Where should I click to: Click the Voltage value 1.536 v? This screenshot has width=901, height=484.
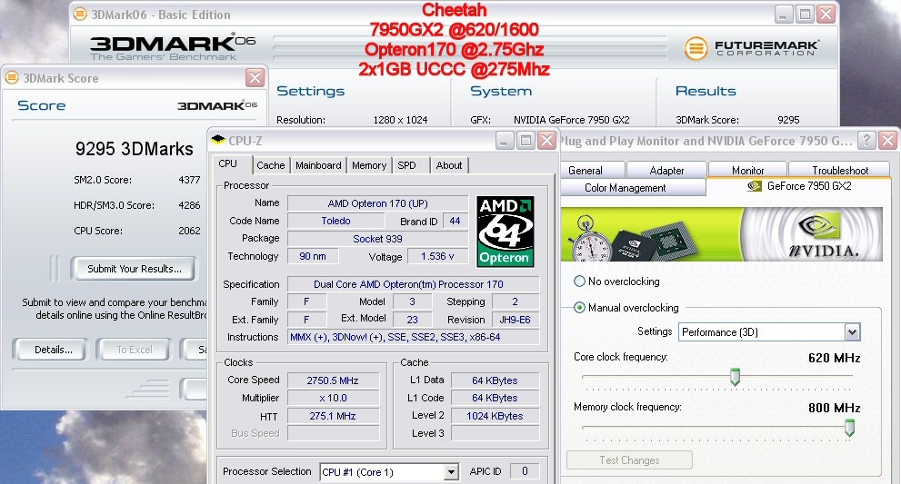coord(437,256)
